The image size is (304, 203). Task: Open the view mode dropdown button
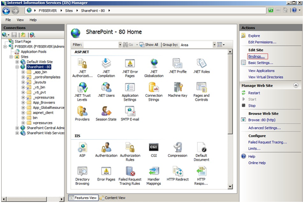click(x=221, y=45)
